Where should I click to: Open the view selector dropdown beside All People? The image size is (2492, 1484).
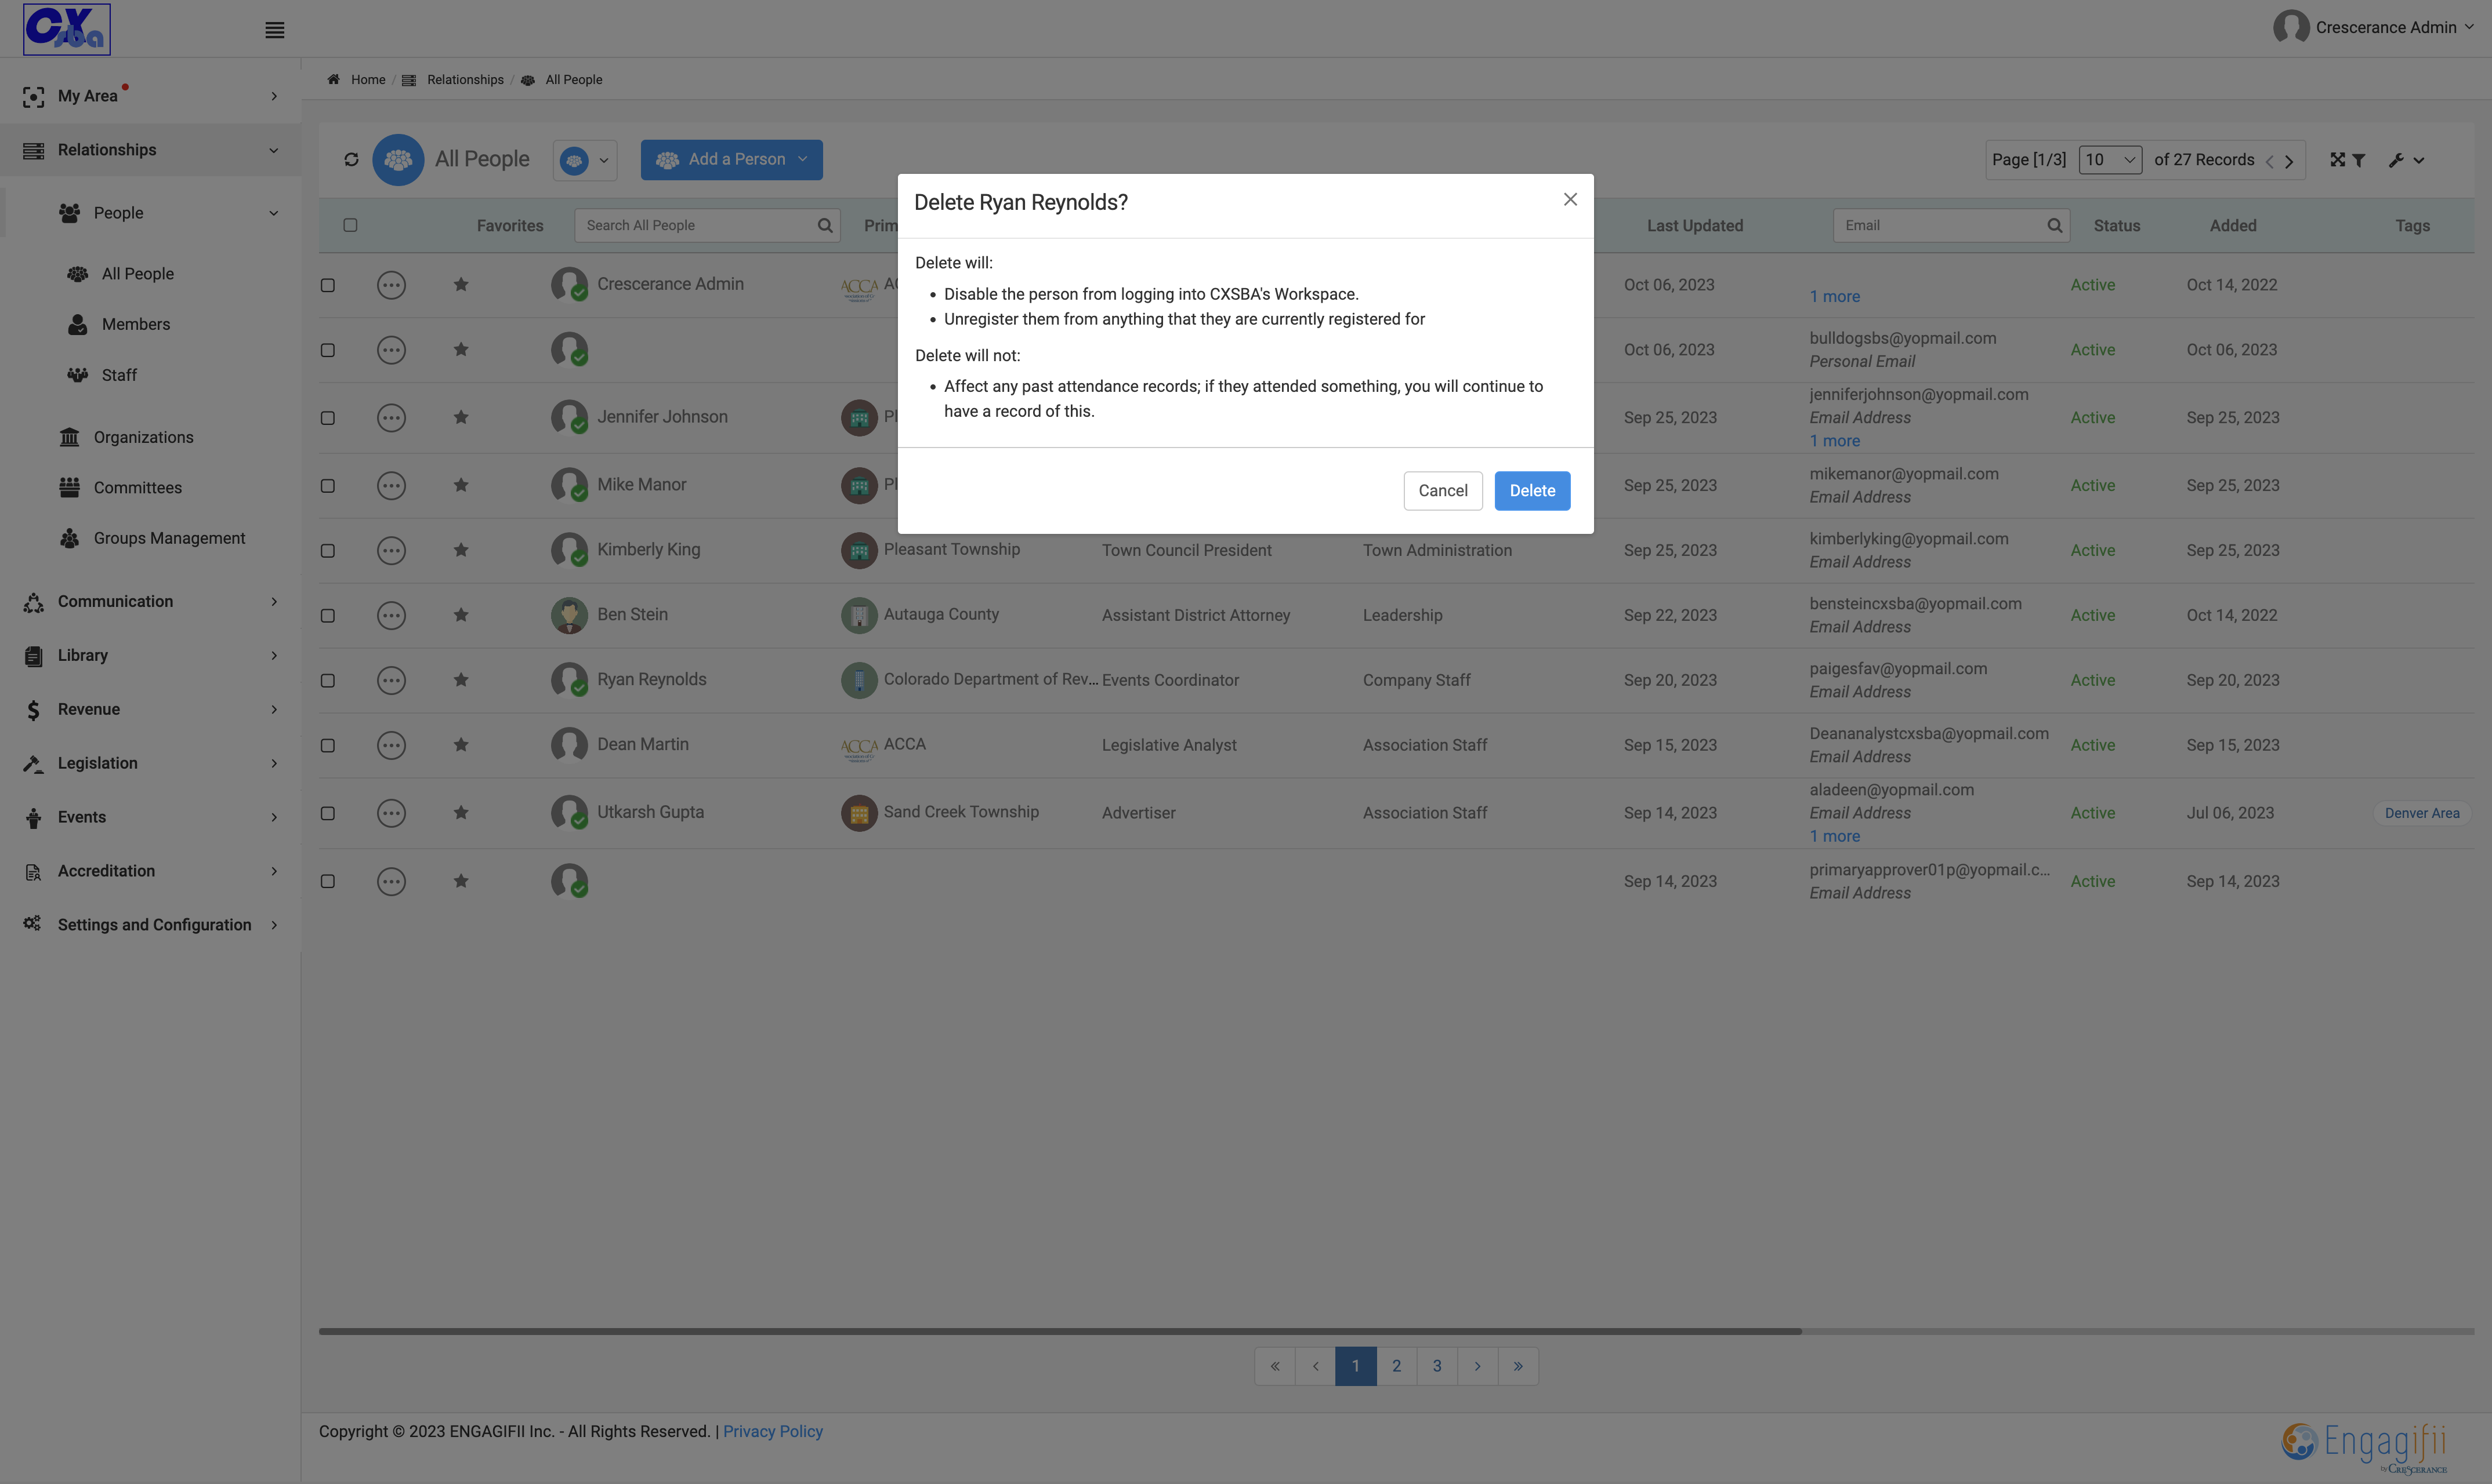(585, 160)
